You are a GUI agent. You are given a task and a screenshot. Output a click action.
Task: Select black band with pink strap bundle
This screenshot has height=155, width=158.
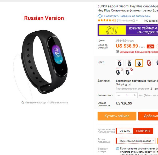pyautogui.click(x=120, y=71)
